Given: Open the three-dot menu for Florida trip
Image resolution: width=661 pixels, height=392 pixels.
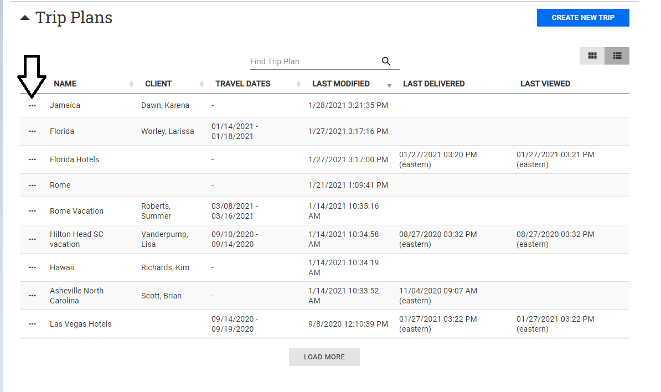Looking at the screenshot, I should [x=32, y=131].
